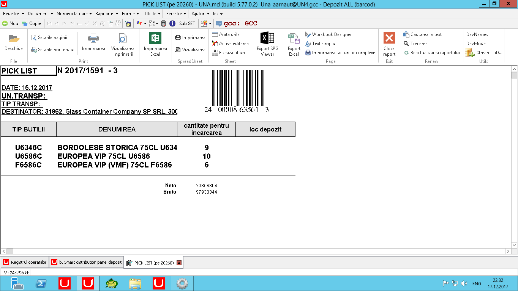Viewport: 518px width, 291px height.
Task: Open Setarile printerului printer settings
Action: coord(53,50)
